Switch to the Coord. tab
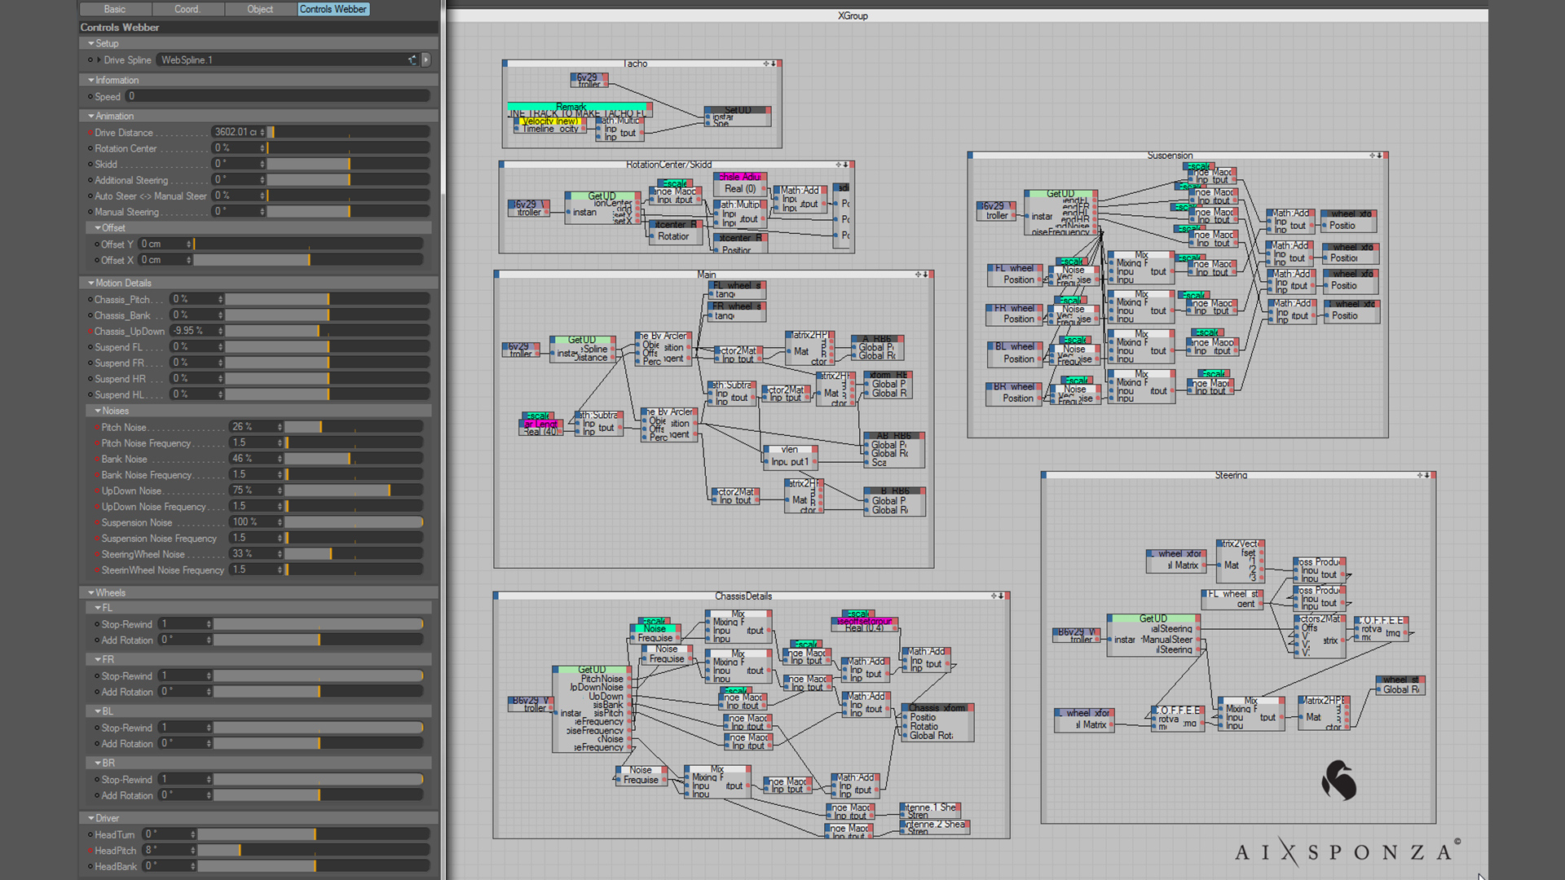Viewport: 1565px width, 880px height. [187, 9]
